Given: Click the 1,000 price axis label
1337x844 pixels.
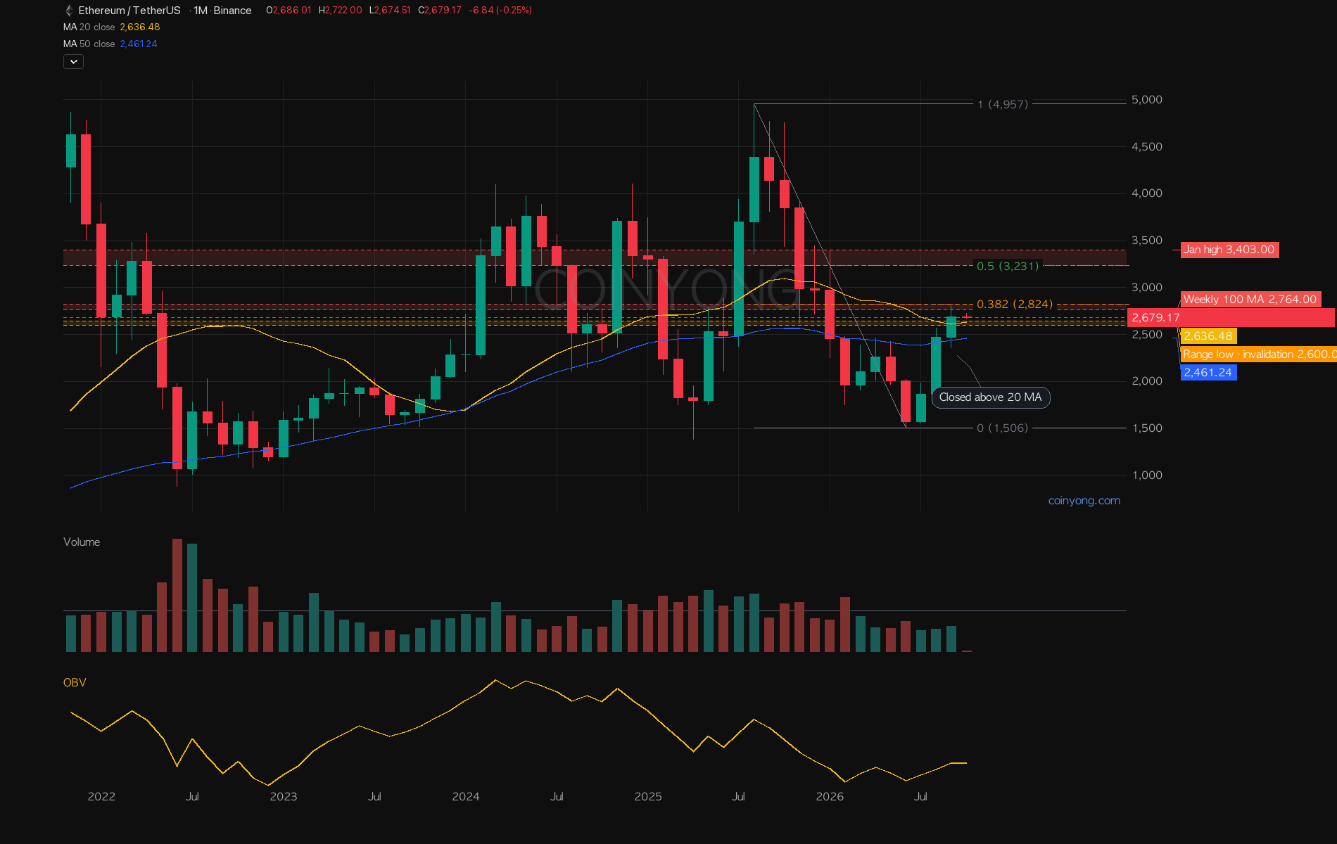Looking at the screenshot, I should click(1147, 475).
